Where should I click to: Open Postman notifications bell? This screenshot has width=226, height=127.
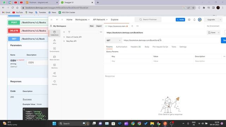(x=194, y=20)
